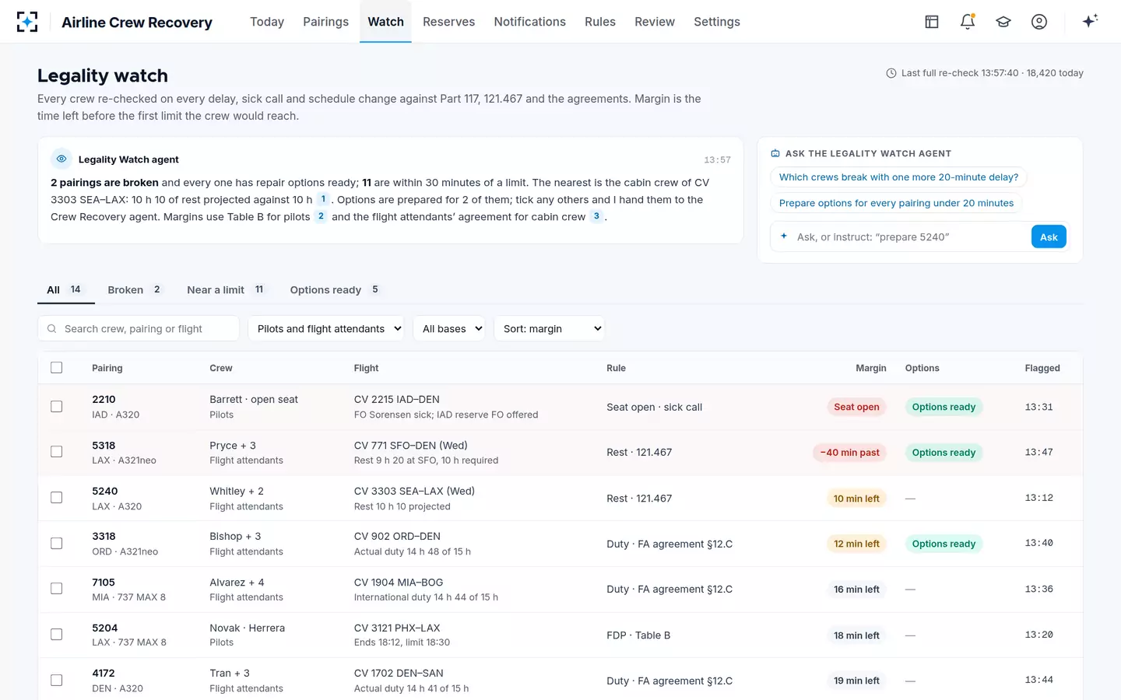Click the magnifier icon in crew search box
The height and width of the screenshot is (700, 1121).
[52, 329]
